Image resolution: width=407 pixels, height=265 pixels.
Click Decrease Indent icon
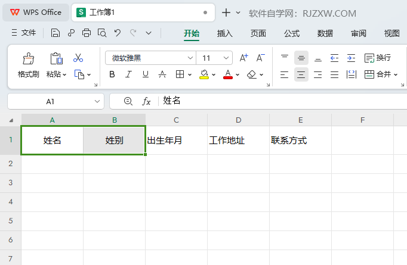(x=334, y=58)
